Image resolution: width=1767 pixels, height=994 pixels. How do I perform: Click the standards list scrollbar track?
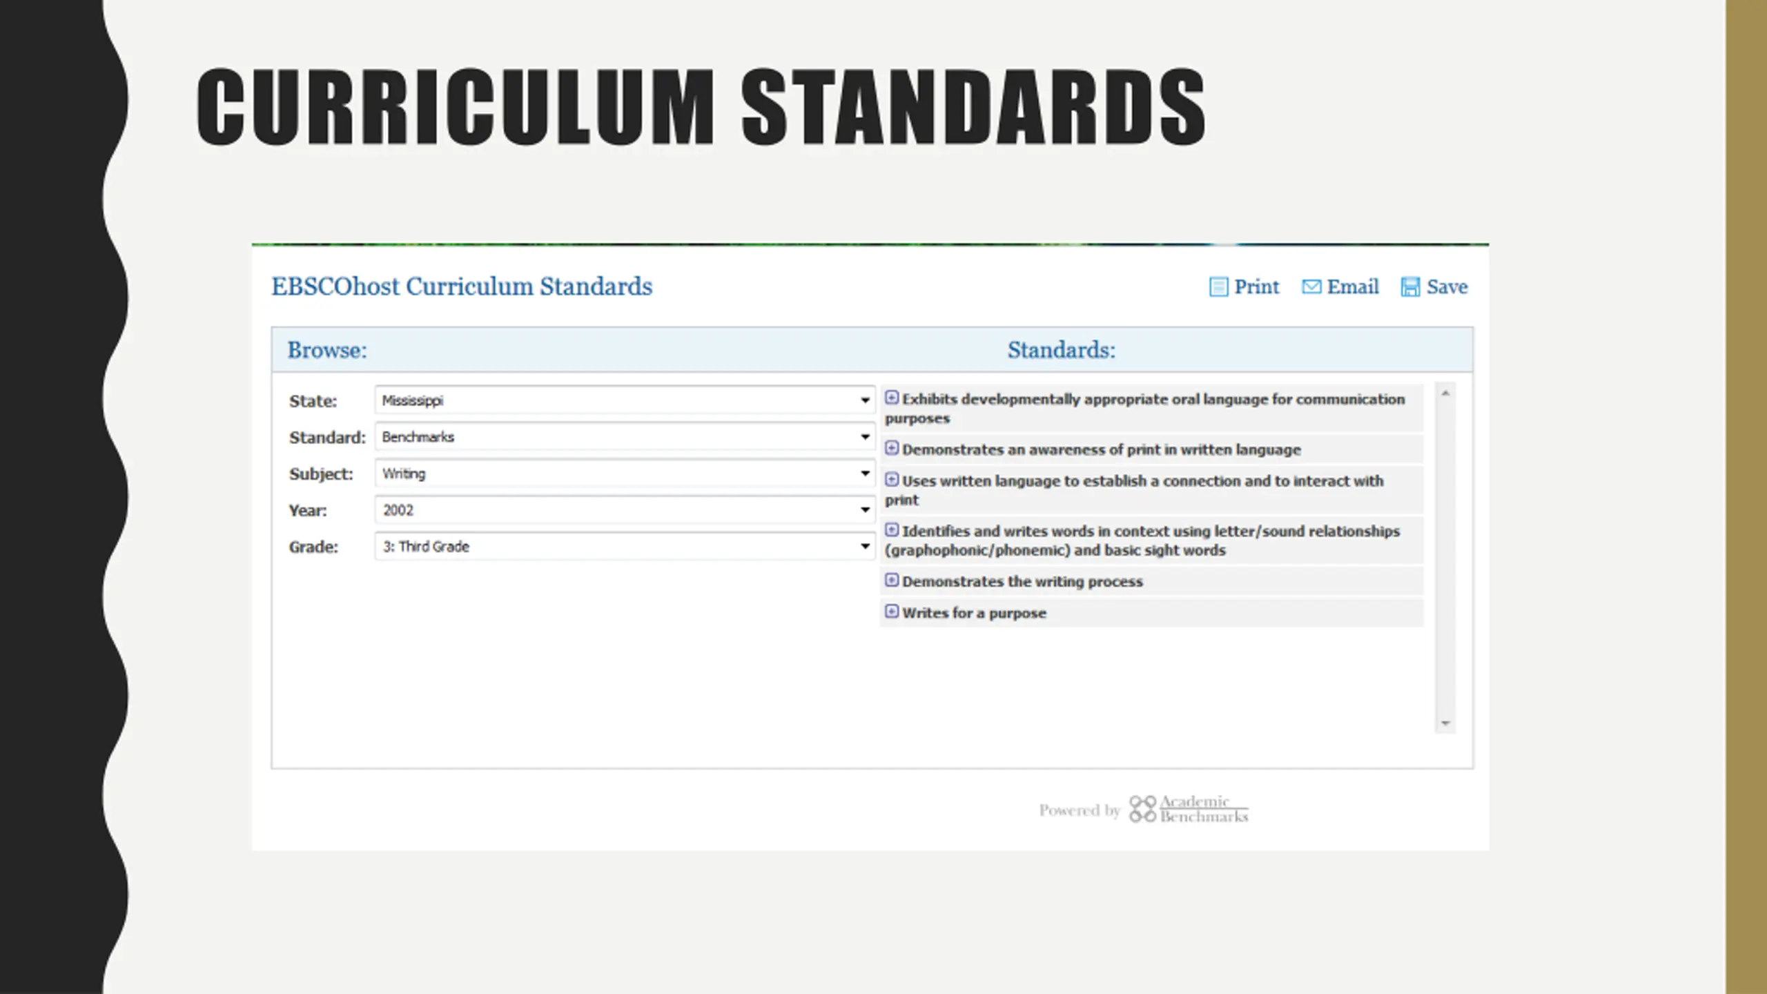(x=1445, y=558)
